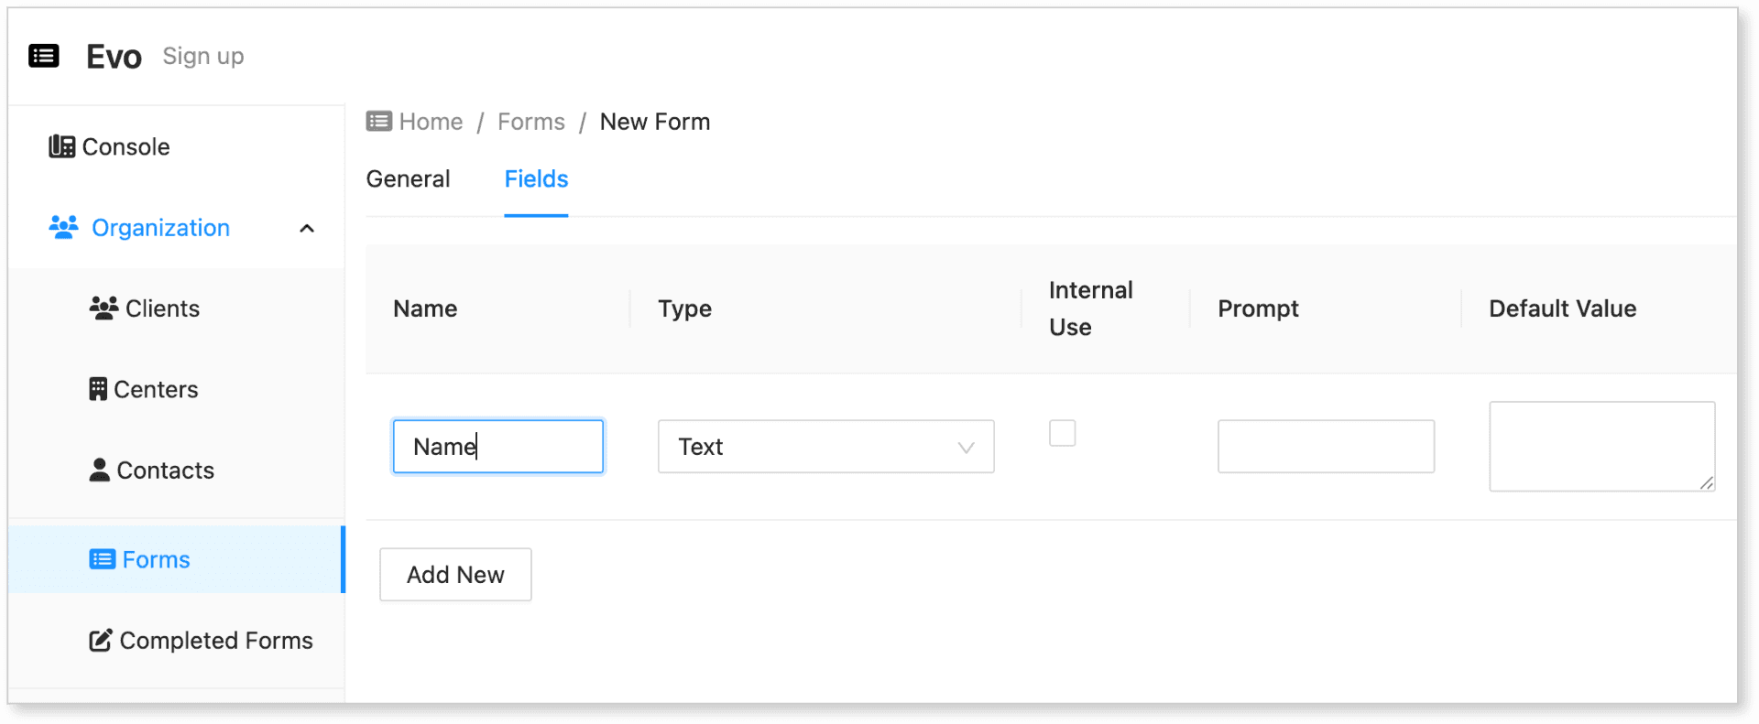Image resolution: width=1759 pixels, height=724 pixels.
Task: Click the Centers building icon
Action: click(x=98, y=389)
